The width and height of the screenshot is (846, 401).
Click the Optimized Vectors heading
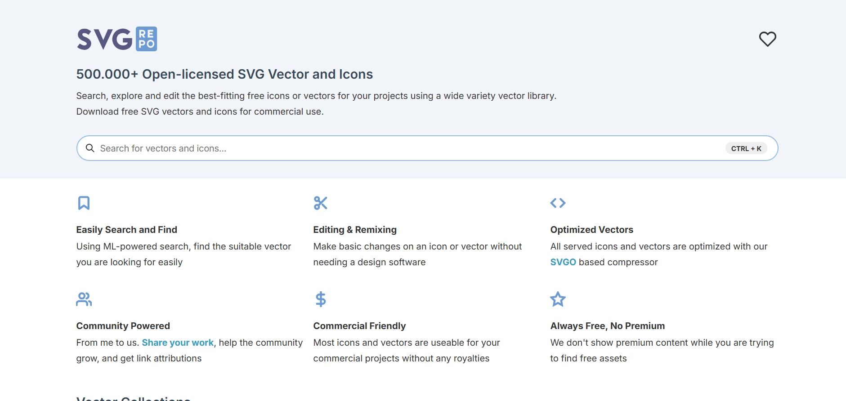(591, 230)
